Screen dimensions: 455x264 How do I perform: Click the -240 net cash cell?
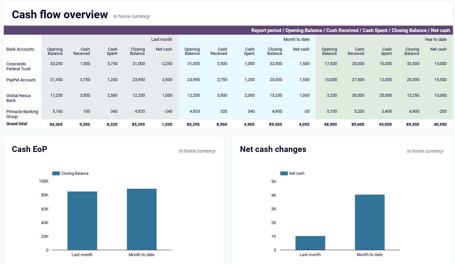(168, 111)
